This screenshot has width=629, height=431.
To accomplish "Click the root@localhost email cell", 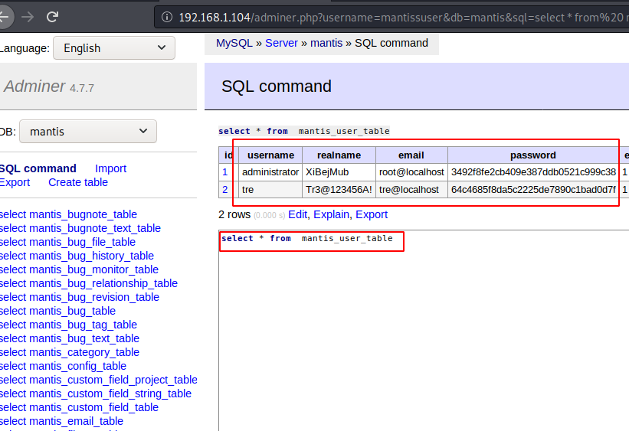I will [x=411, y=172].
